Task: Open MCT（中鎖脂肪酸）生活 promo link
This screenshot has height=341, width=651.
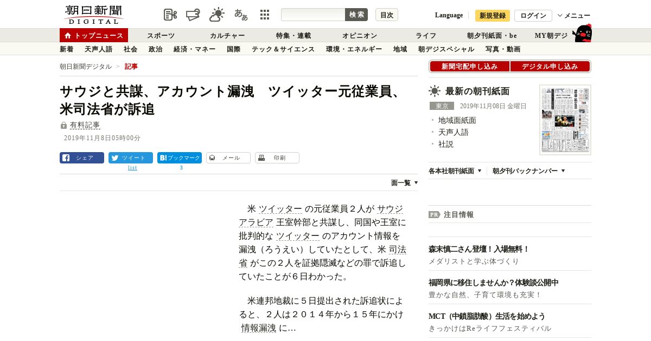Action: (487, 317)
